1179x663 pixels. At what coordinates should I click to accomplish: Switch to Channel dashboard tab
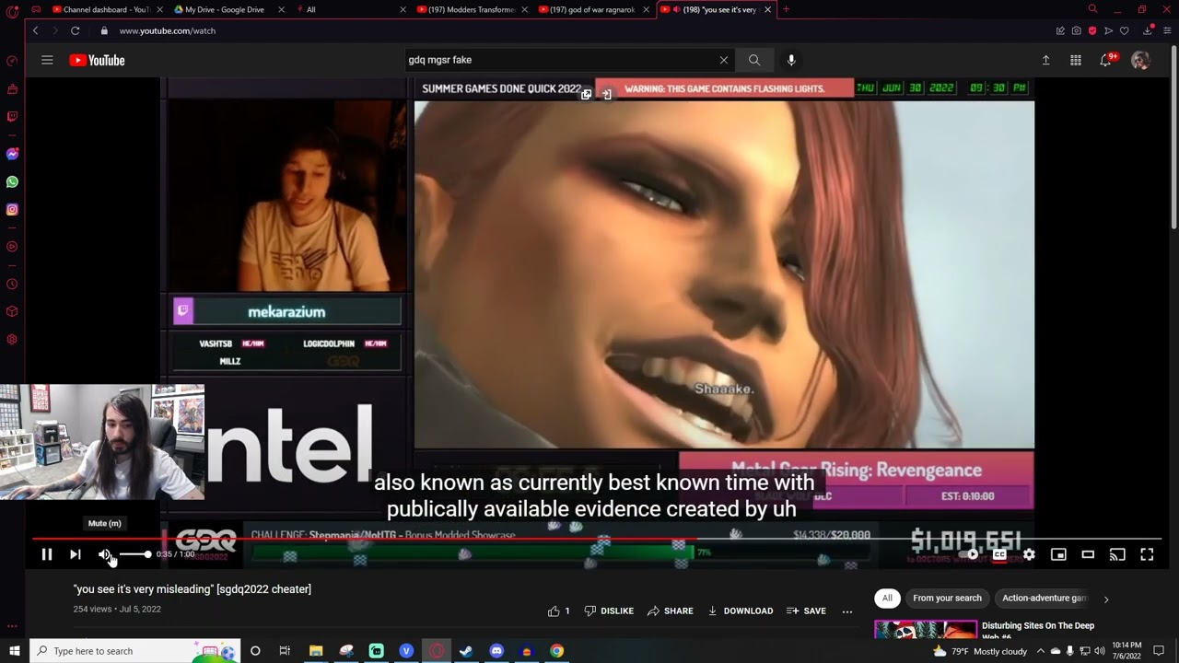pos(105,9)
